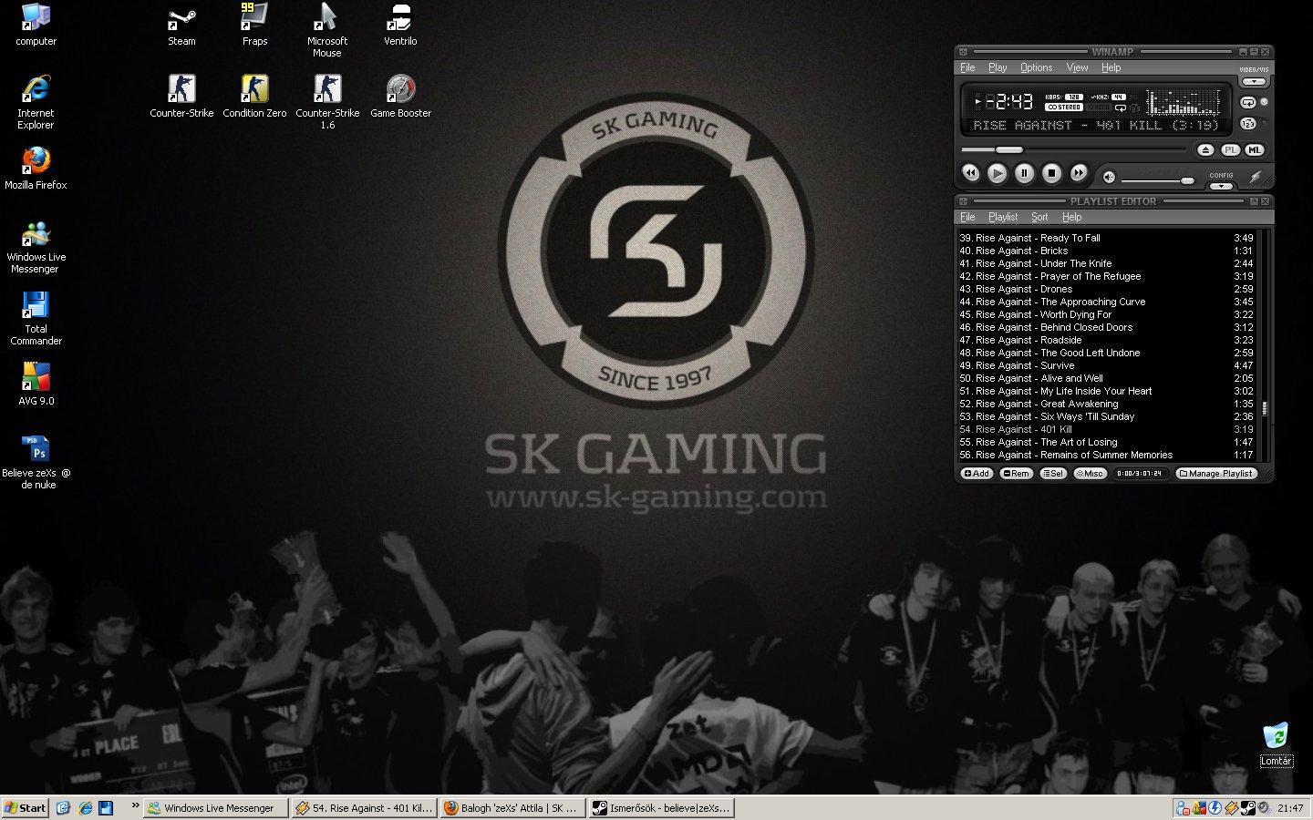Expand the CONFIG drawer arrow
The width and height of the screenshot is (1313, 820).
click(x=1221, y=185)
